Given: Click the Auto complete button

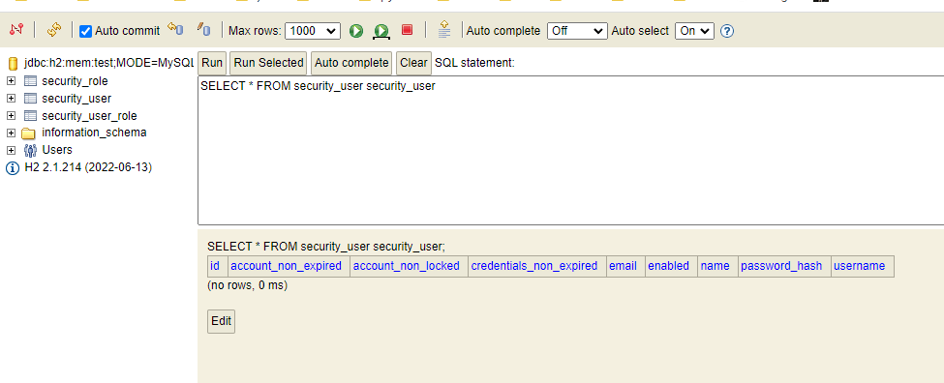Looking at the screenshot, I should point(351,63).
